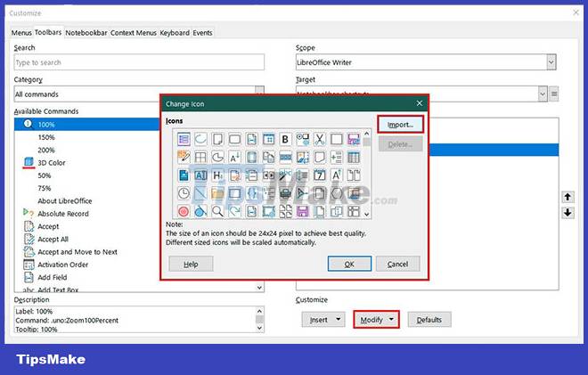Select the blue-header table grid icon
The width and height of the screenshot is (588, 375).
point(354,157)
